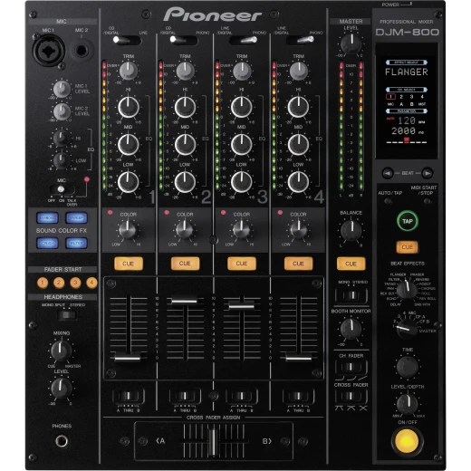The image size is (471, 471).
Task: Push the MASTER CUE button under BALANCE
Action: pyautogui.click(x=351, y=264)
